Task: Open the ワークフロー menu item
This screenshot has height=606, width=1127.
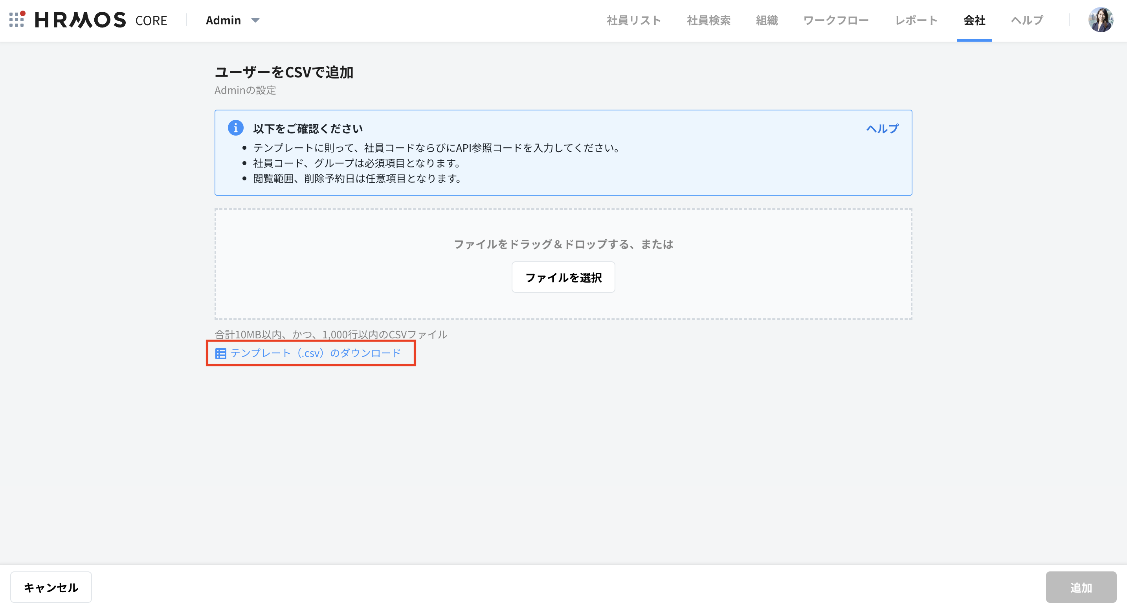Action: (x=836, y=20)
